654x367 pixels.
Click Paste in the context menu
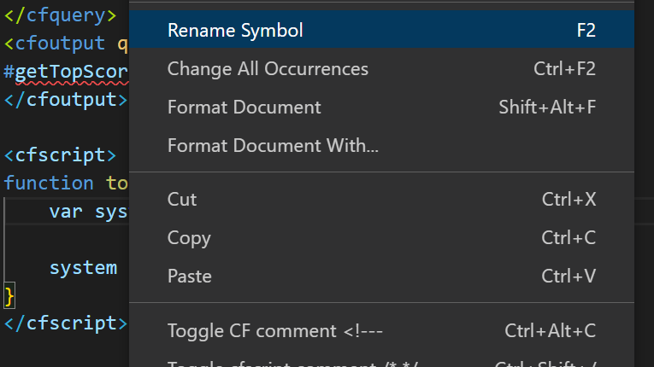(189, 277)
